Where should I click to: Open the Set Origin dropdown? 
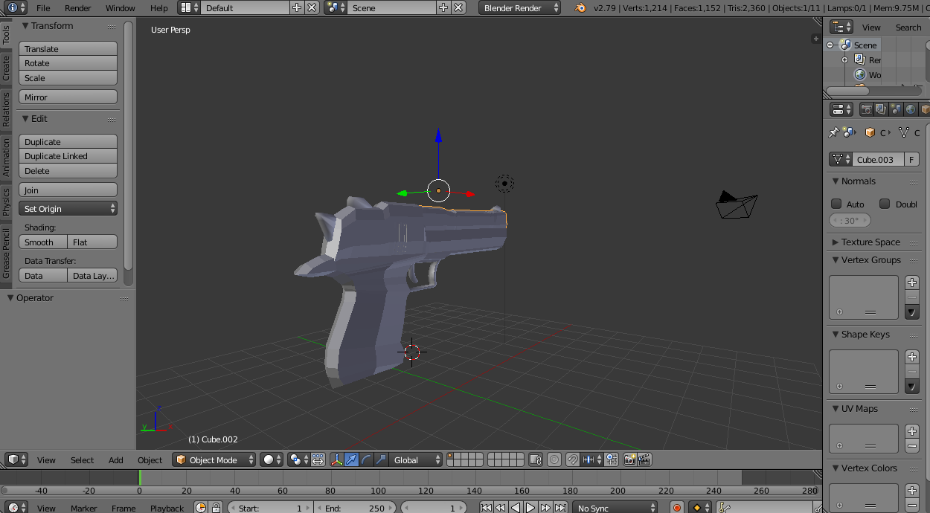point(68,208)
